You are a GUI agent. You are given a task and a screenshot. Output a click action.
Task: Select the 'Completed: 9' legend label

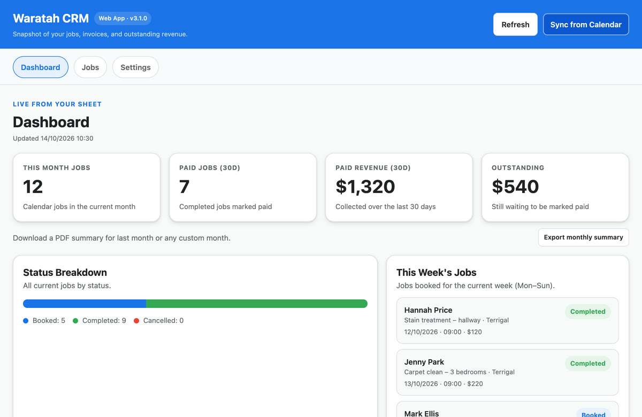tap(104, 321)
